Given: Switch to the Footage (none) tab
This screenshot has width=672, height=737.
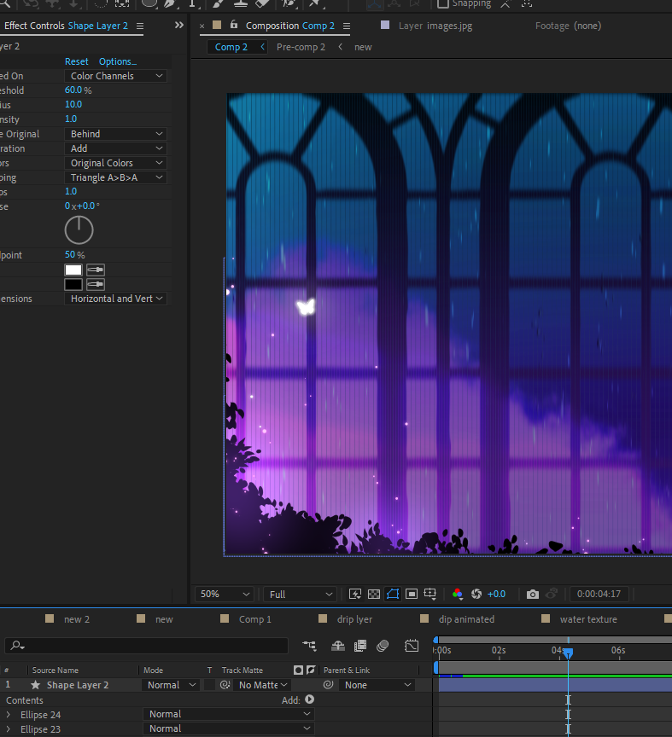Looking at the screenshot, I should pyautogui.click(x=568, y=26).
